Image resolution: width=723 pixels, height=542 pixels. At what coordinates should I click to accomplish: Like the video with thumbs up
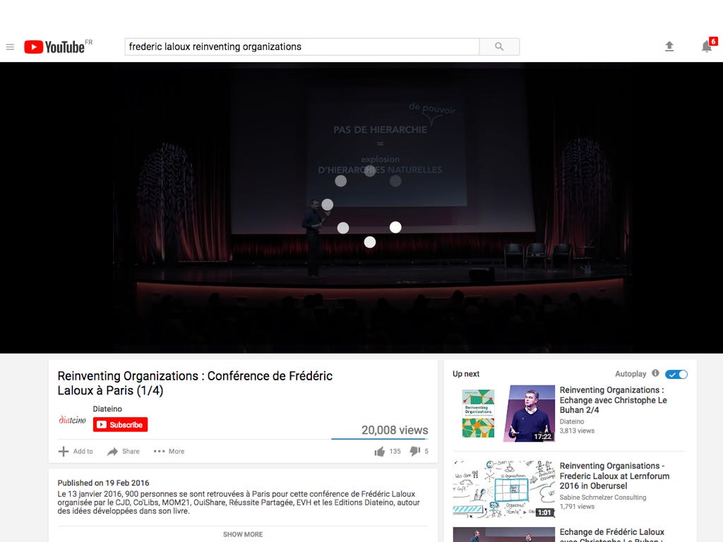(379, 452)
